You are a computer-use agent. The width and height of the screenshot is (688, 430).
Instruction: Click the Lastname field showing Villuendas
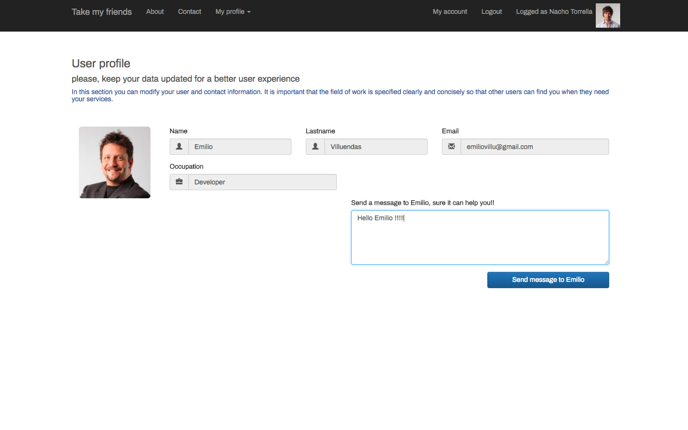376,147
